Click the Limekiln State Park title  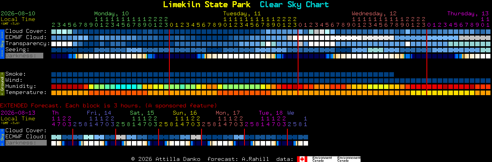(207, 5)
